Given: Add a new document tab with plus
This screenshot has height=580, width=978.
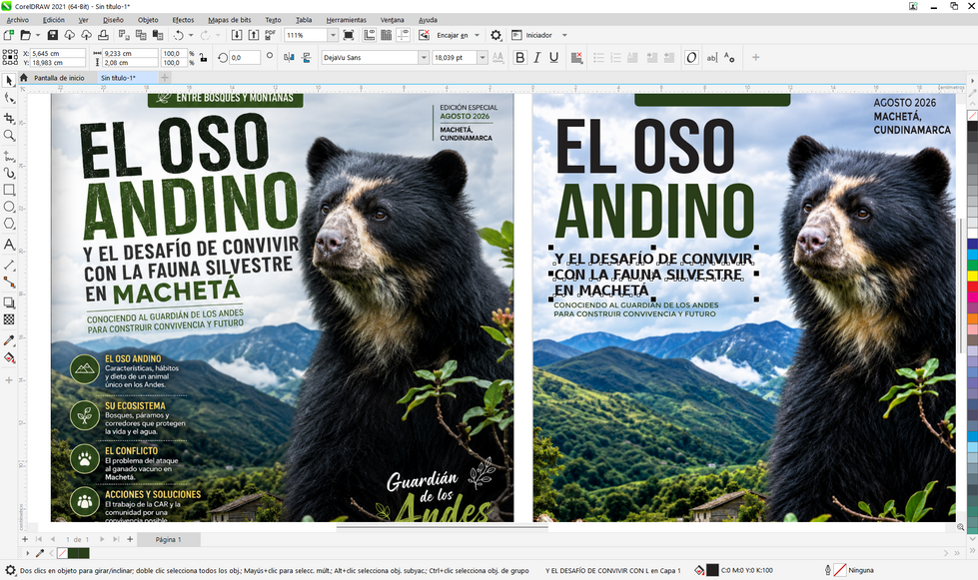Looking at the screenshot, I should 164,78.
